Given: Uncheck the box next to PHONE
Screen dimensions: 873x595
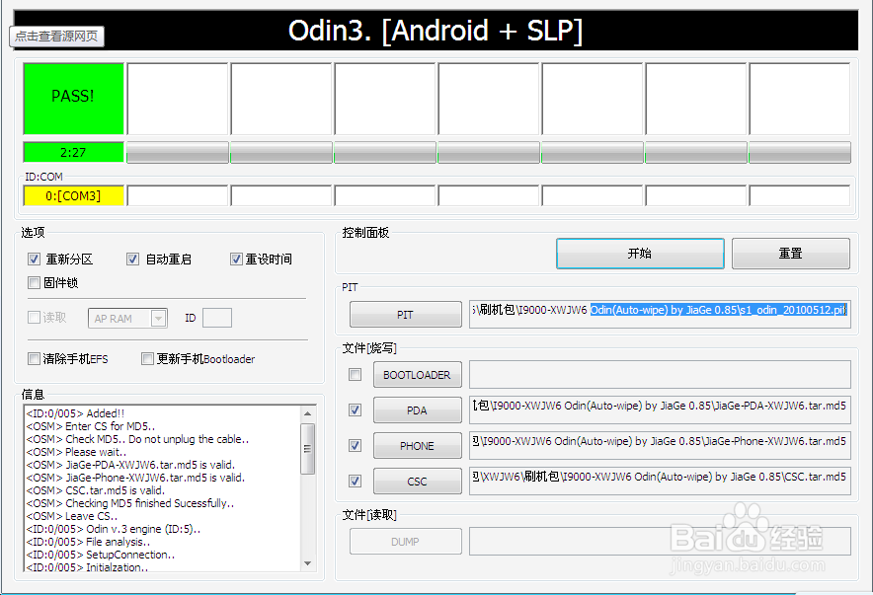Looking at the screenshot, I should (355, 445).
